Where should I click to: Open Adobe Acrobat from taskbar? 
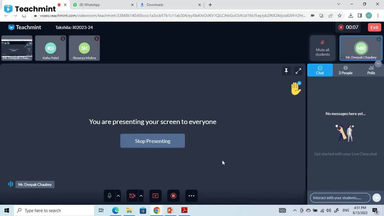click(184, 211)
